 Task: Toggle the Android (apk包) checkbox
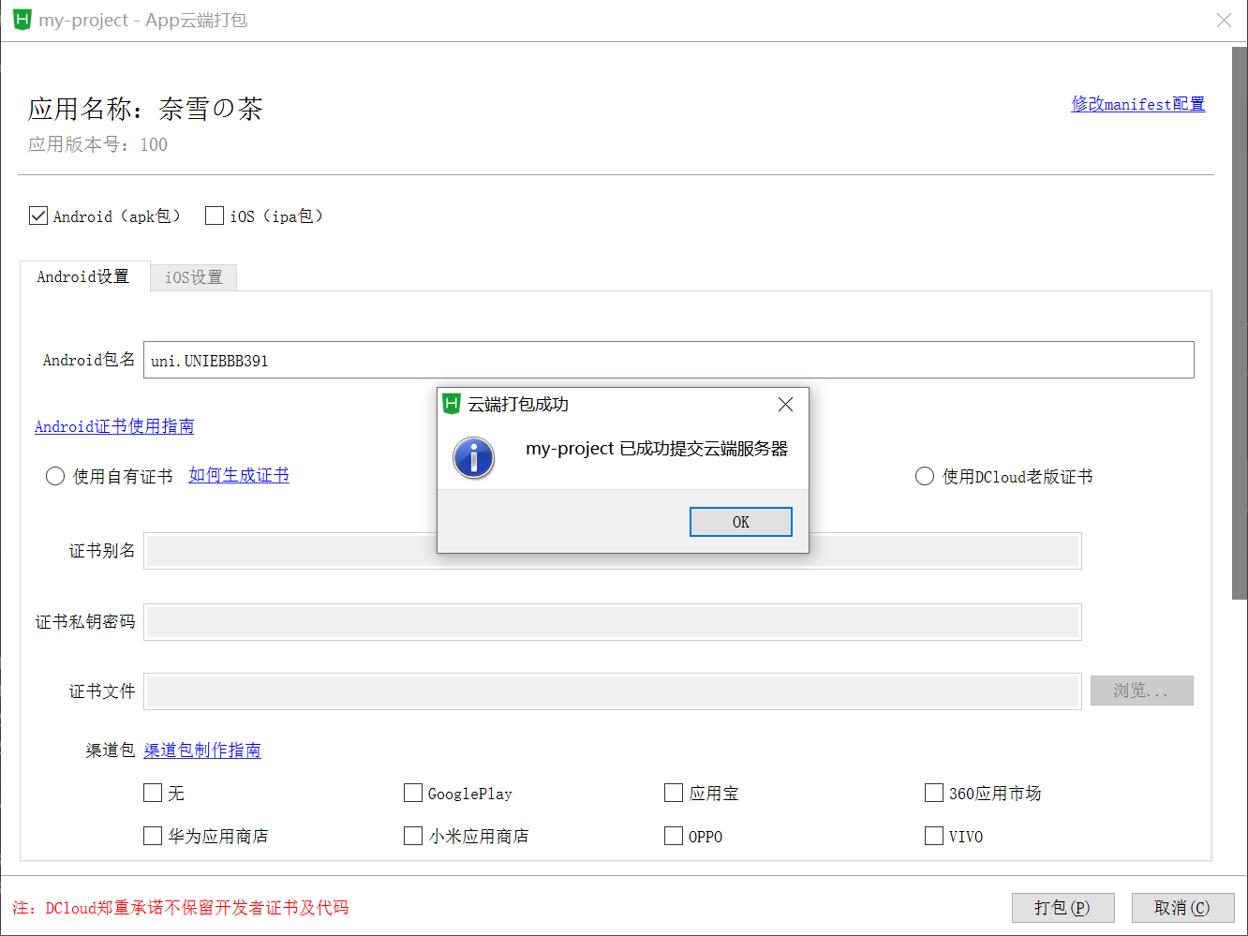pos(38,215)
